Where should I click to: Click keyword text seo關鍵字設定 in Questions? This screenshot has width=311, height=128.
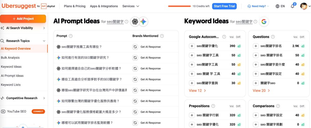[271, 74]
